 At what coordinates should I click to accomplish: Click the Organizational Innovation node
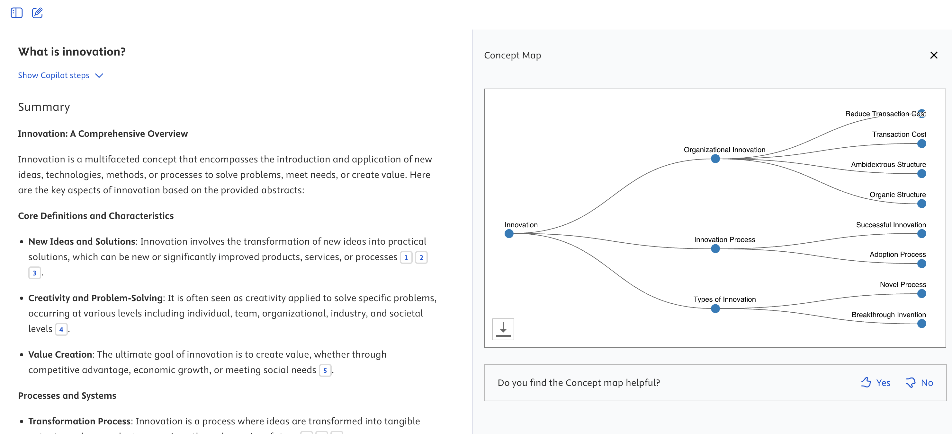715,159
